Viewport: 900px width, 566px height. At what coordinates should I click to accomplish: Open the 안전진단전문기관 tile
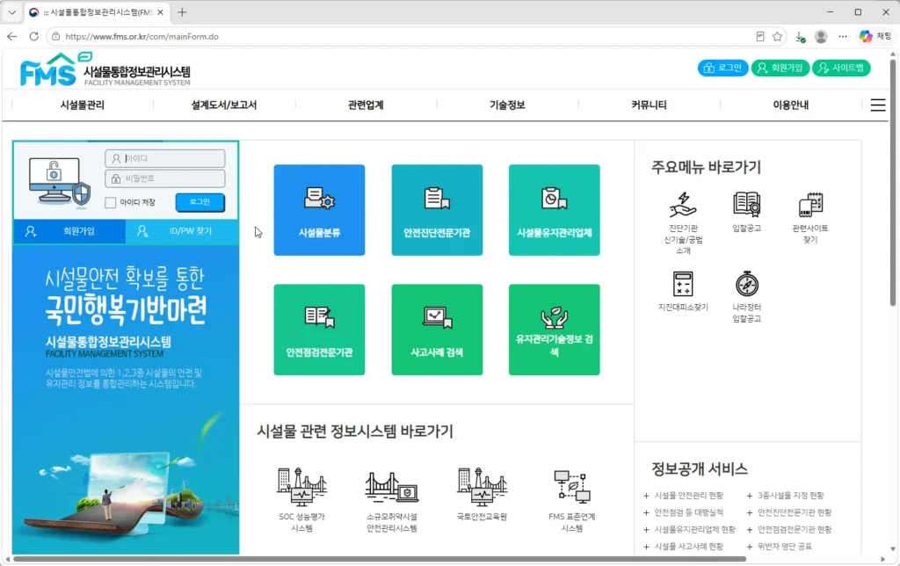[x=437, y=209]
